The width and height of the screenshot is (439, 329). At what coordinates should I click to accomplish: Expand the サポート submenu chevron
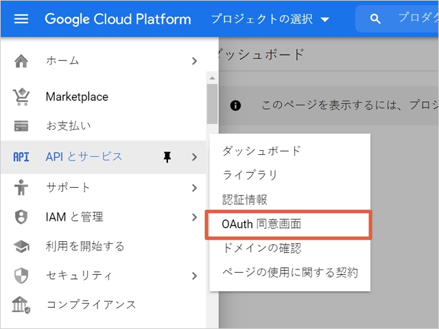[x=195, y=188]
